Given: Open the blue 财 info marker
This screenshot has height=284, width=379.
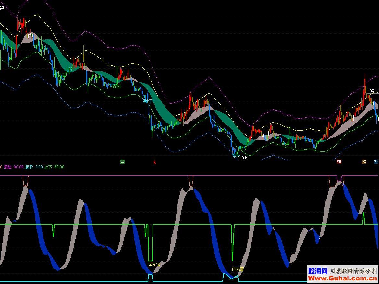Looking at the screenshot, I should point(376,162).
